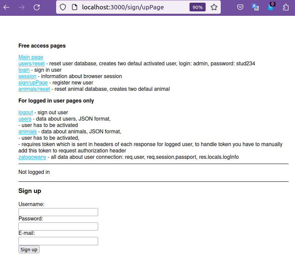The width and height of the screenshot is (295, 260).
Task: Click the logout link
Action: click(x=26, y=113)
